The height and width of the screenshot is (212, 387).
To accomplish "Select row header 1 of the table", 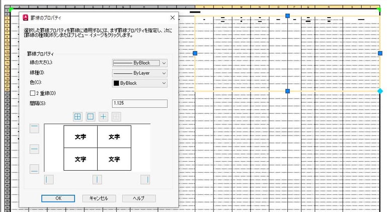I will (x=7, y=11).
